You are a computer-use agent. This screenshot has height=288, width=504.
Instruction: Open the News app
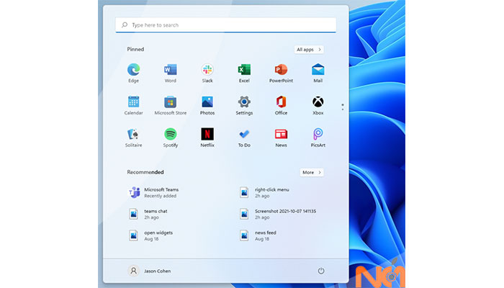281,138
